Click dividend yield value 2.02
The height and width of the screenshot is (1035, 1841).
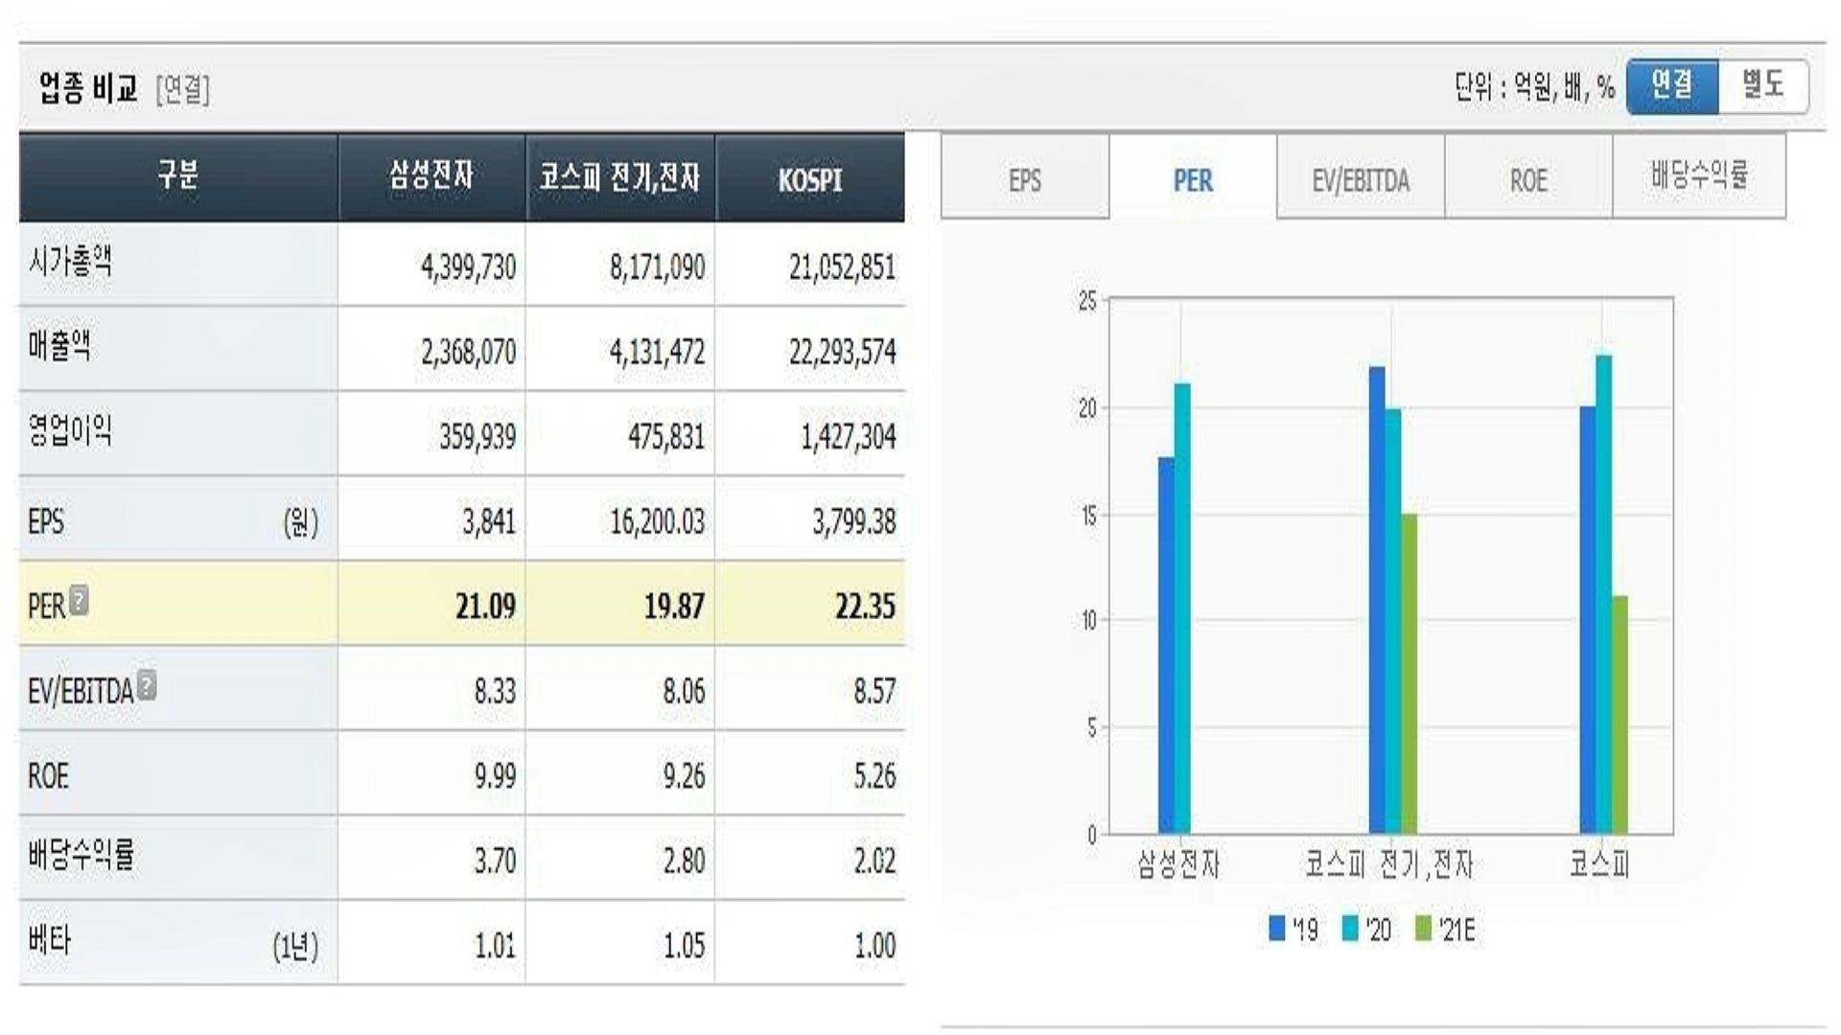[x=874, y=861]
